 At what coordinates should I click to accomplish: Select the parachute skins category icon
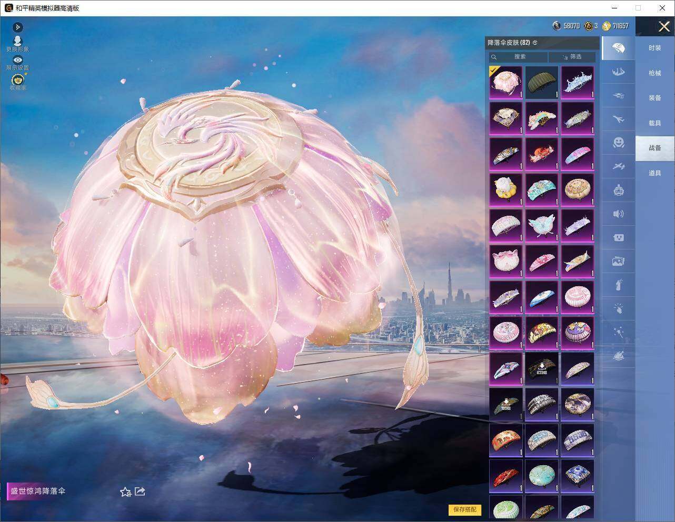coord(619,48)
